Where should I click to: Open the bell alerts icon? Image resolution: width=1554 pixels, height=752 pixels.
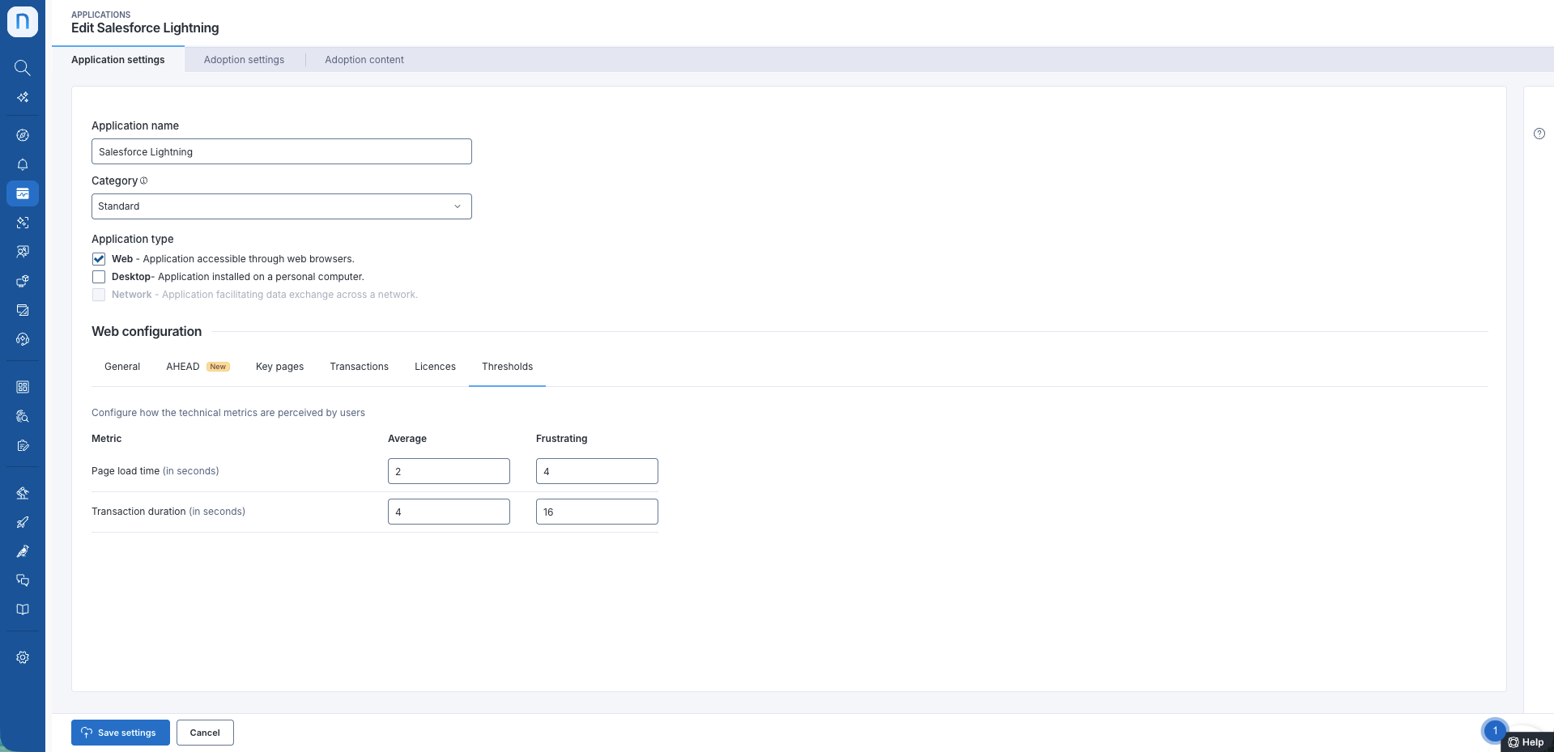pyautogui.click(x=23, y=164)
